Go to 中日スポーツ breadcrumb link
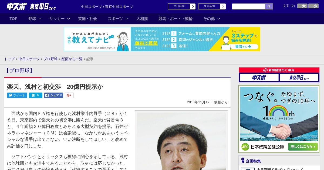The image size is (324, 170). 29,59
